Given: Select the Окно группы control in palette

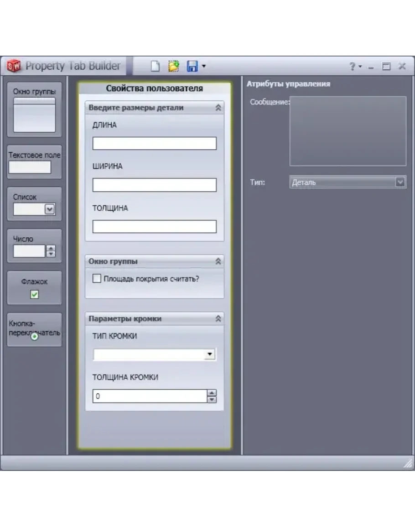Looking at the screenshot, I should [34, 110].
